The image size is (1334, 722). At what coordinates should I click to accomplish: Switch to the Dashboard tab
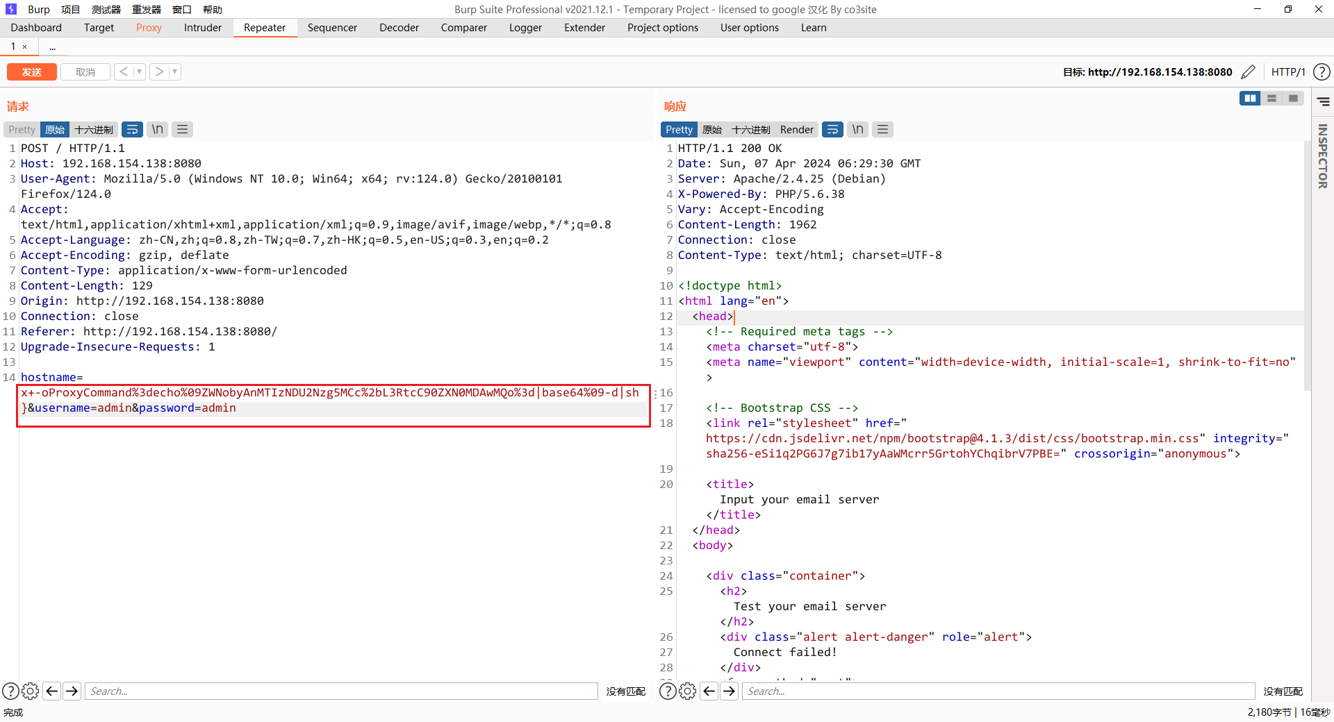[36, 28]
